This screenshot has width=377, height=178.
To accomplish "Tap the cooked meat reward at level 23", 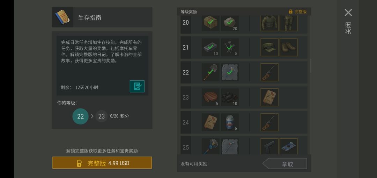I will click(x=210, y=97).
